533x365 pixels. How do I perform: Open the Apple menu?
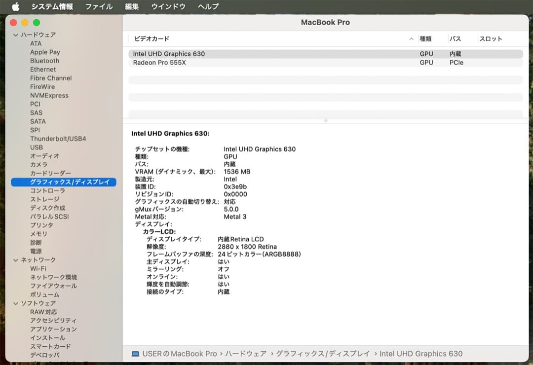click(16, 6)
